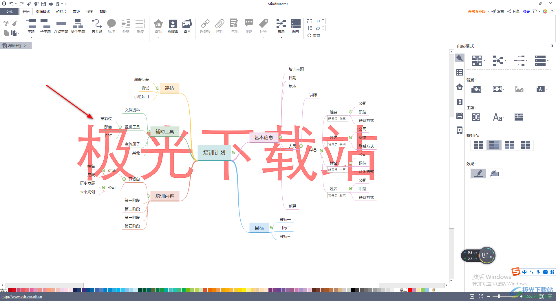Switch to the 视图 tab
The height and width of the screenshot is (301, 556).
pyautogui.click(x=90, y=12)
